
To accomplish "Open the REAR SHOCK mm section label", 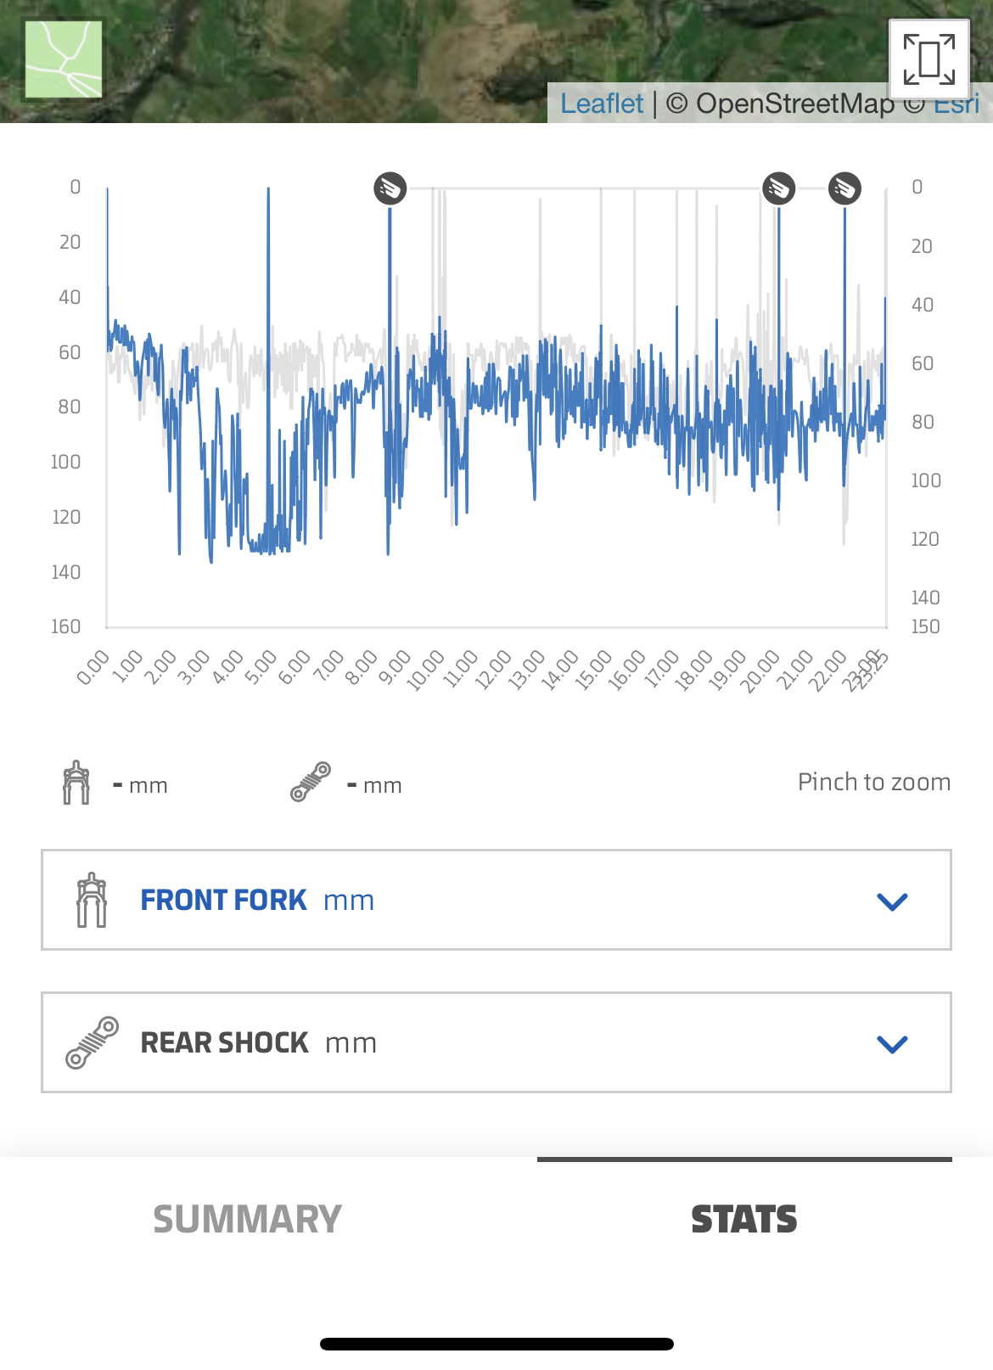I will pos(258,1042).
